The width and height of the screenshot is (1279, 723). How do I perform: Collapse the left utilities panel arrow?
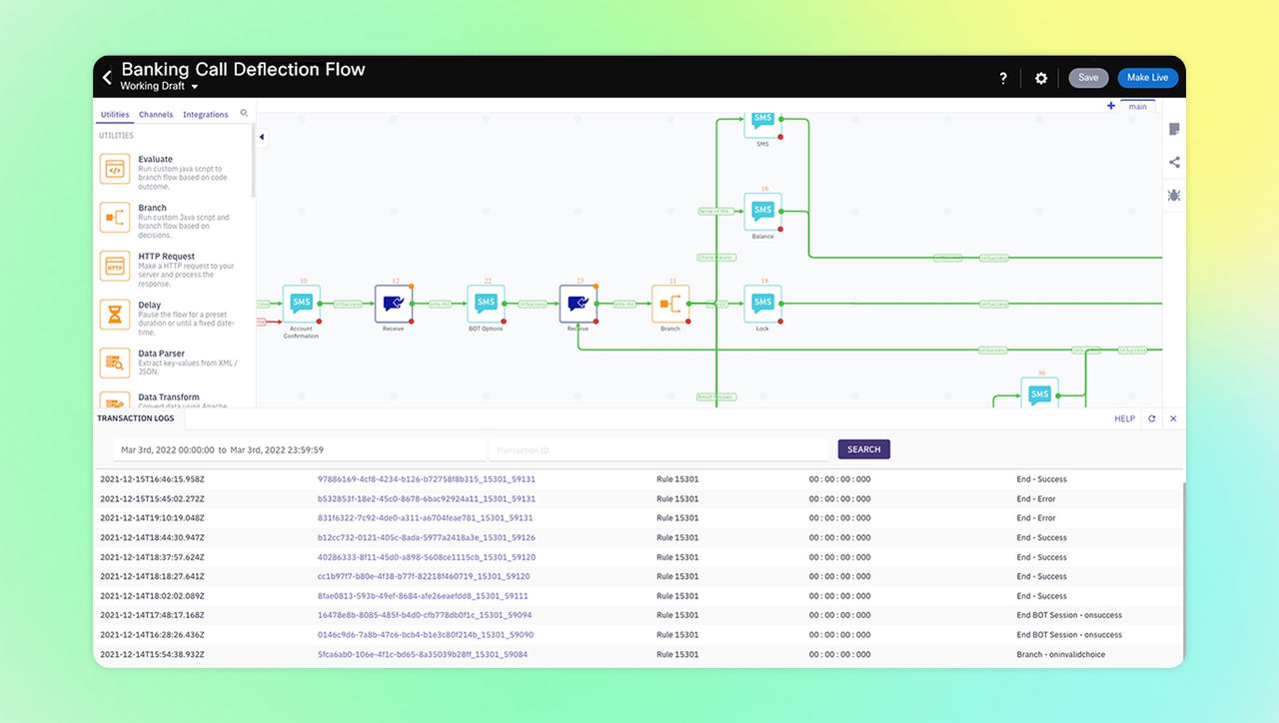pos(262,137)
